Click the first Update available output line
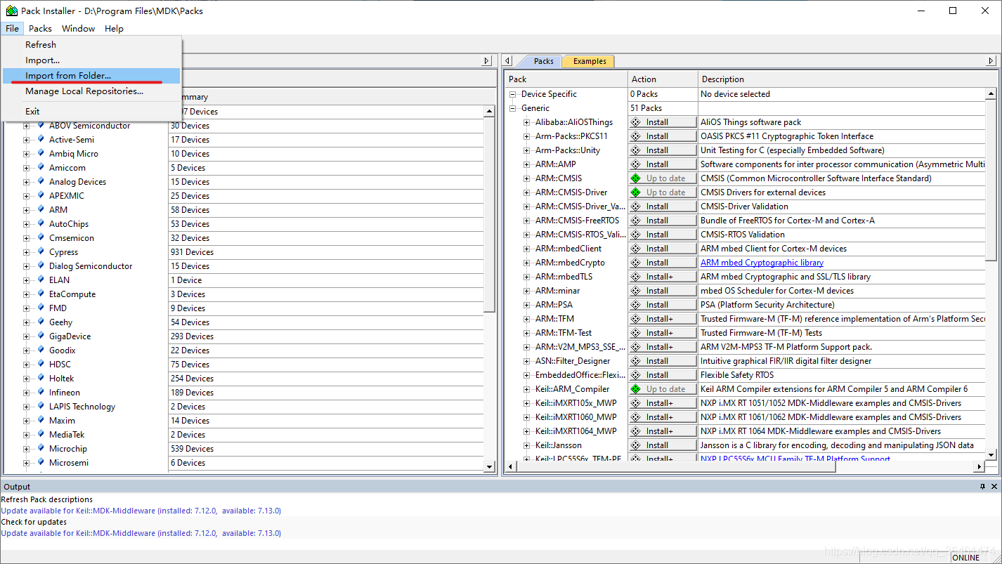 [141, 511]
